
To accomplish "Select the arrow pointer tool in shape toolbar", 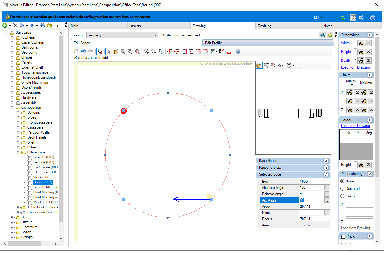I will pyautogui.click(x=109, y=51).
